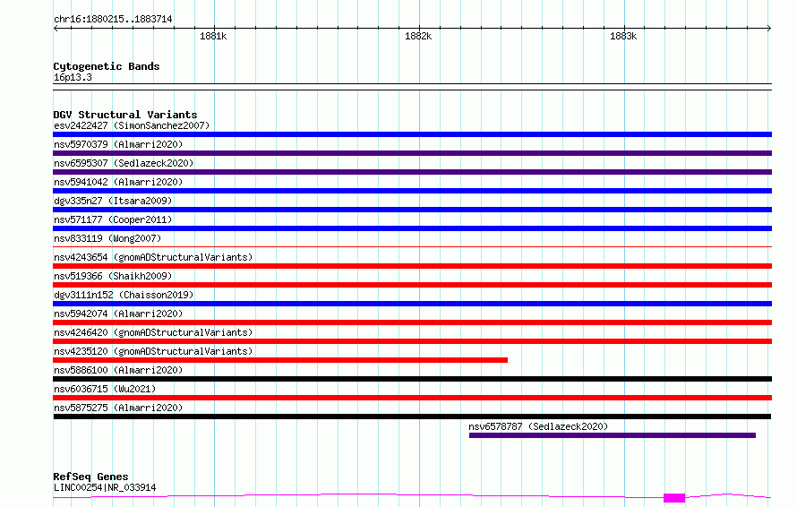Click the blue bar under nsv571177
Viewport: 797px width, 507px height.
(x=412, y=228)
